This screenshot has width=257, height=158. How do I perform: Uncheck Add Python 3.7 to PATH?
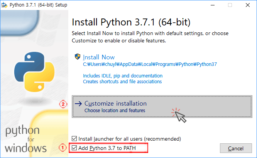tap(74, 148)
